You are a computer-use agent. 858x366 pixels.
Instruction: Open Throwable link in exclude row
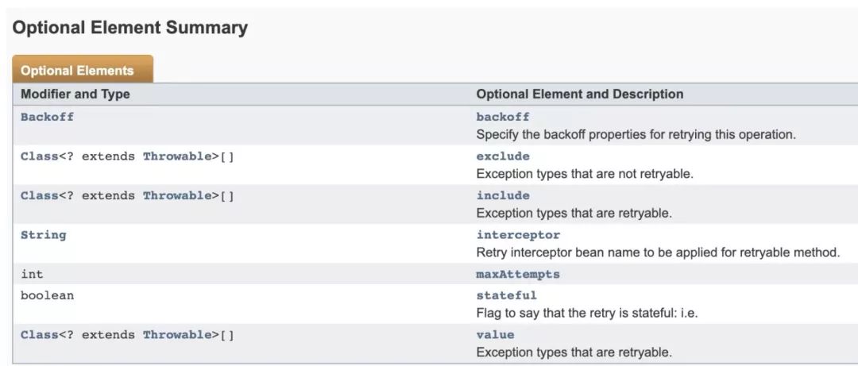tap(176, 156)
